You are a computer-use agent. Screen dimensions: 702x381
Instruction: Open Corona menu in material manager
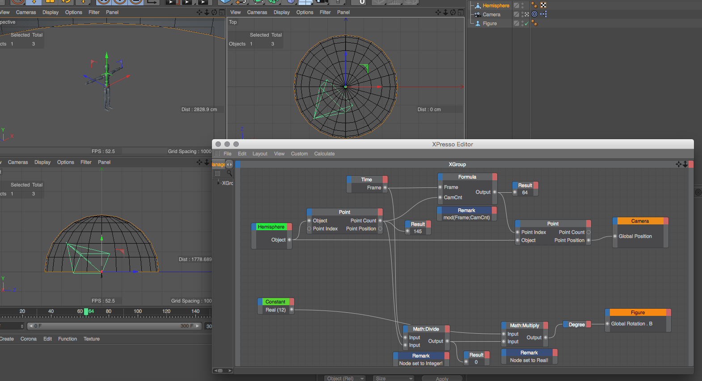[29, 339]
